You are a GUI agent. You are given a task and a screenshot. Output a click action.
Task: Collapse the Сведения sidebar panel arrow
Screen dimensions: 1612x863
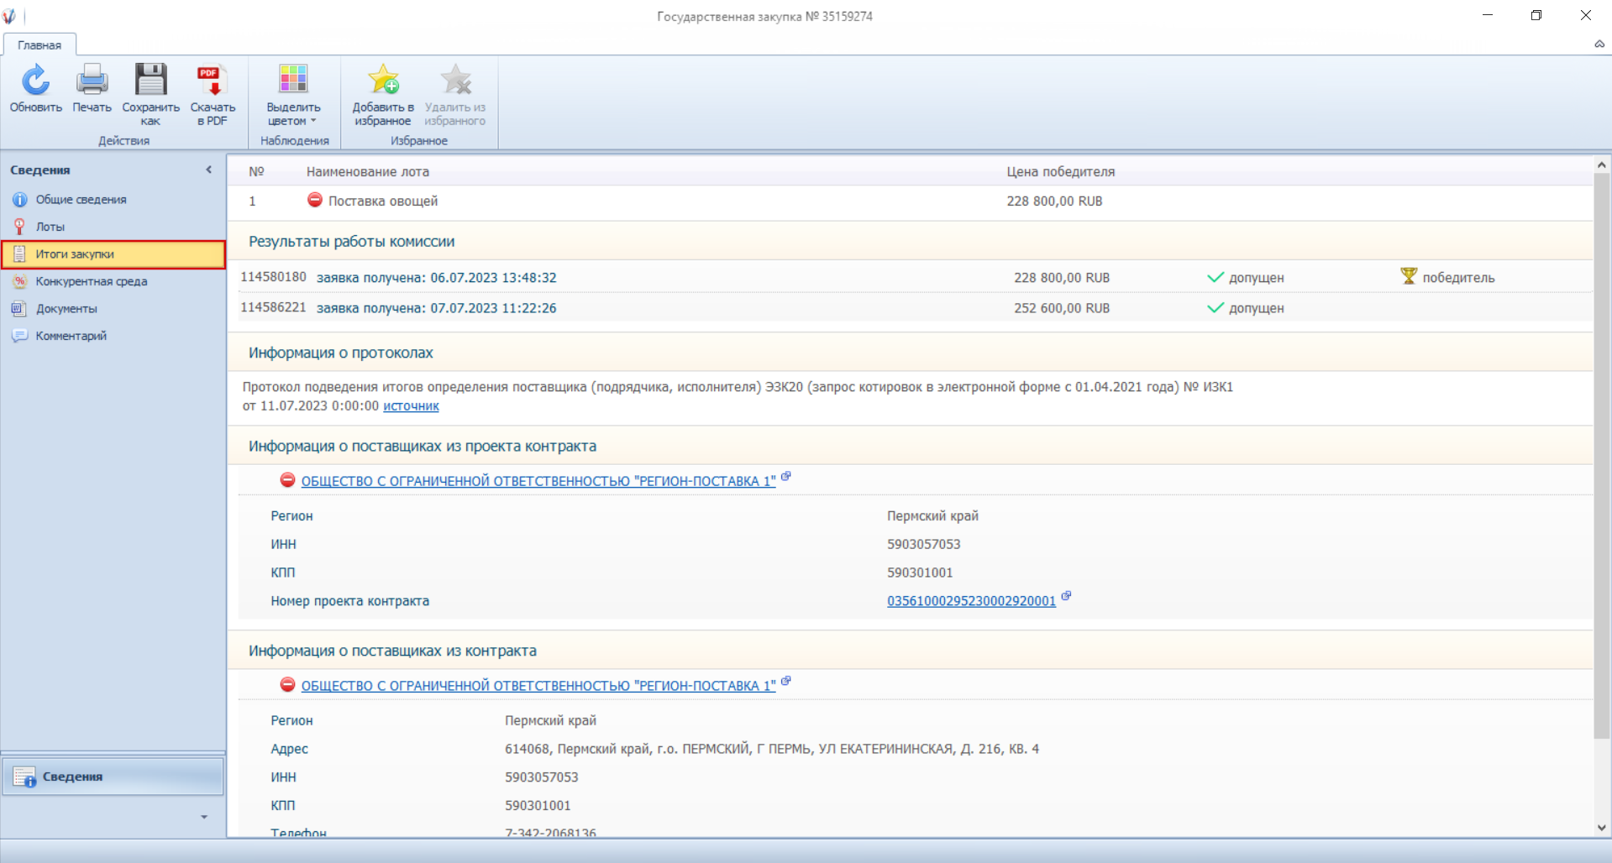[x=208, y=170]
